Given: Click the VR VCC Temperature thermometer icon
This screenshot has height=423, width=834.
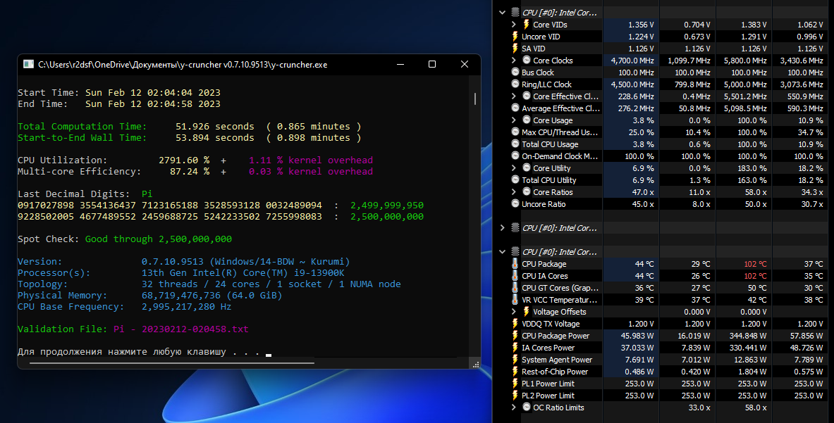Looking at the screenshot, I should [x=515, y=299].
